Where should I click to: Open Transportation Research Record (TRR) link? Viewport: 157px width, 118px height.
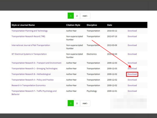[28, 36]
